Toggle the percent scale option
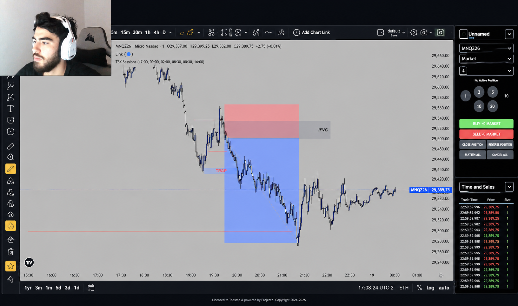Viewport: 518px width, 306px height. coord(419,288)
